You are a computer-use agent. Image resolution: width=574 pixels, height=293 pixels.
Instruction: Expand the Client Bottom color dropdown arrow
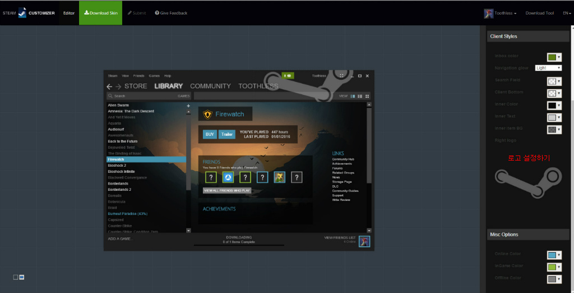pyautogui.click(x=559, y=94)
